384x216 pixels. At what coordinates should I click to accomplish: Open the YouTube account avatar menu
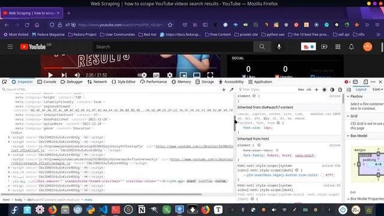(x=367, y=47)
